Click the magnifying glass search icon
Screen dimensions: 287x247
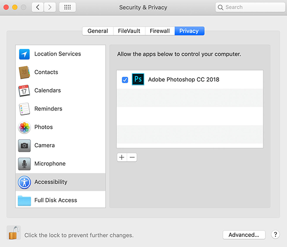(221, 7)
